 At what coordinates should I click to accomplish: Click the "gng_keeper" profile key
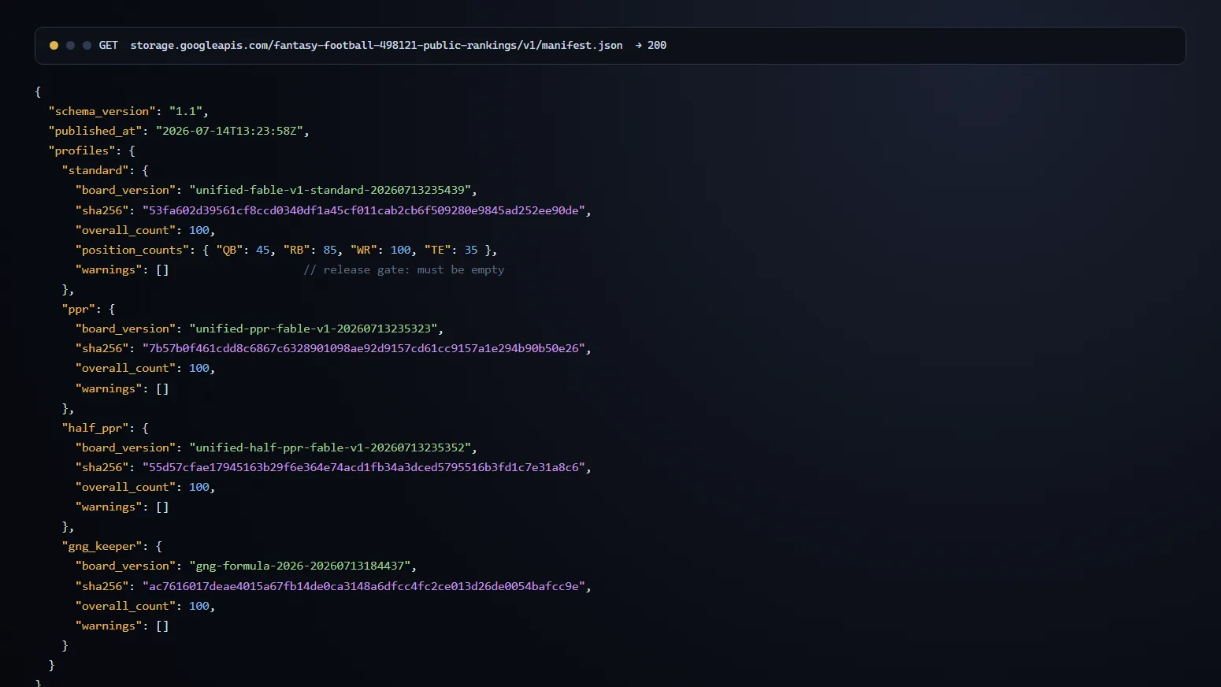pos(102,546)
